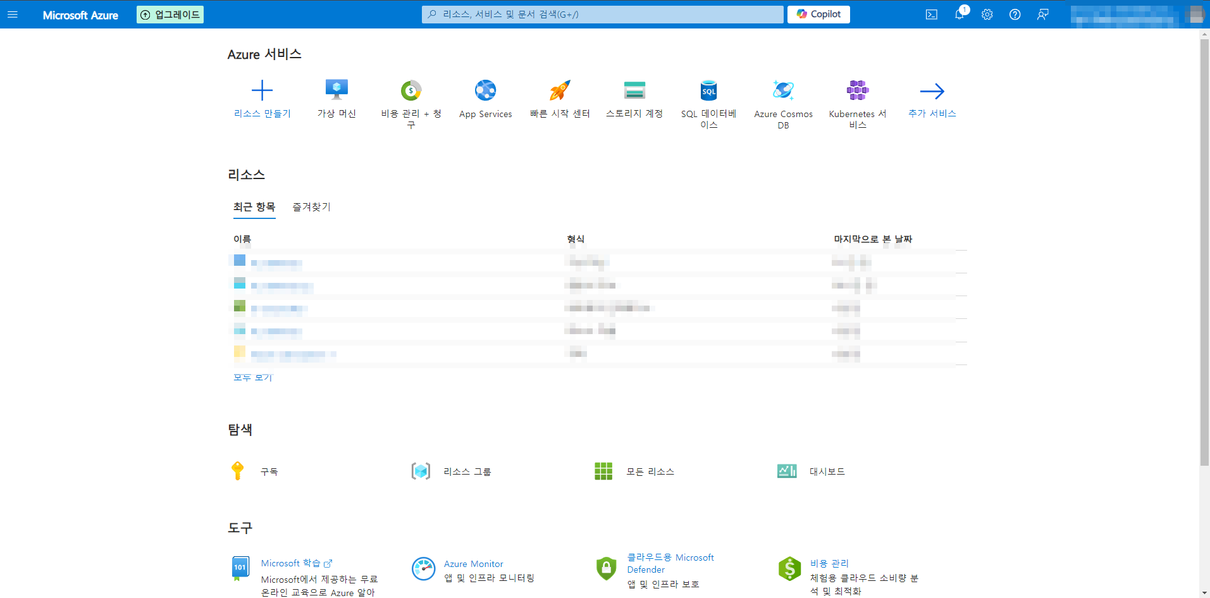The image size is (1210, 598).
Task: Launch Cloud Shell terminal icon
Action: [x=931, y=15]
